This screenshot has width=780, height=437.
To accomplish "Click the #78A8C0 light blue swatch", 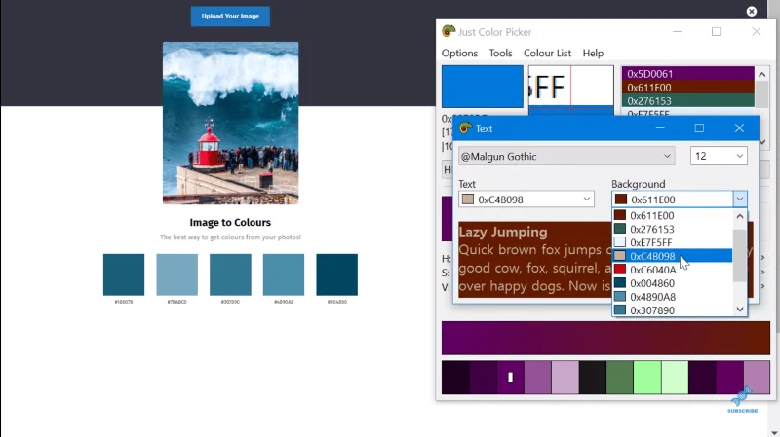I will 177,274.
